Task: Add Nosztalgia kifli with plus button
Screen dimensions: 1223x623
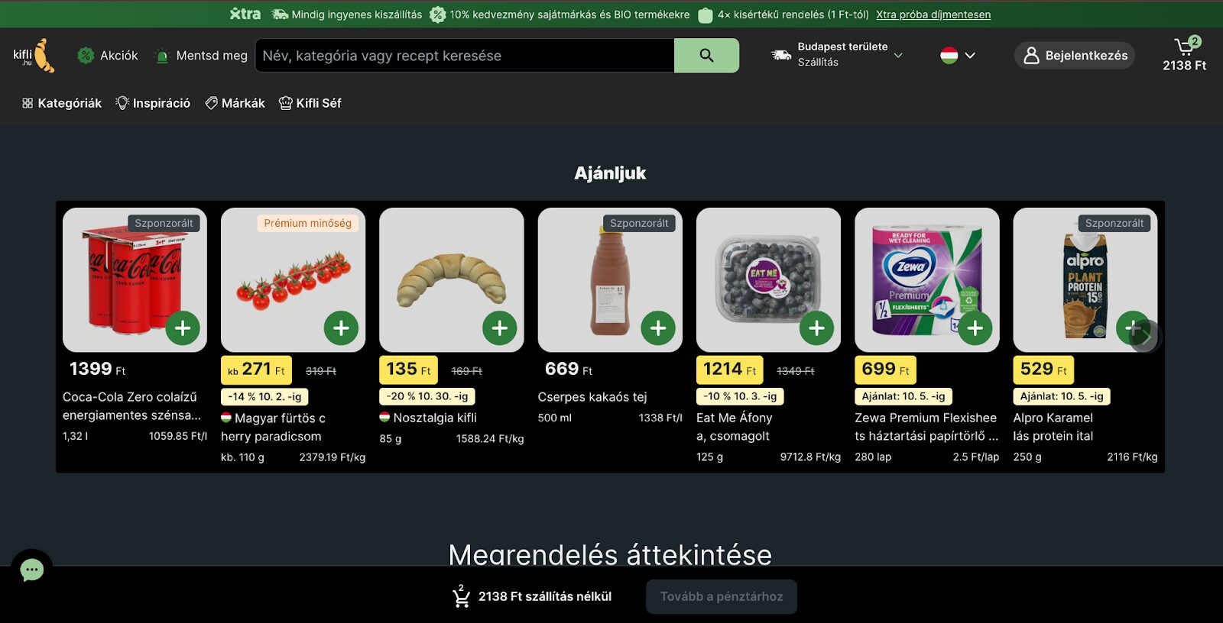Action: pyautogui.click(x=500, y=328)
